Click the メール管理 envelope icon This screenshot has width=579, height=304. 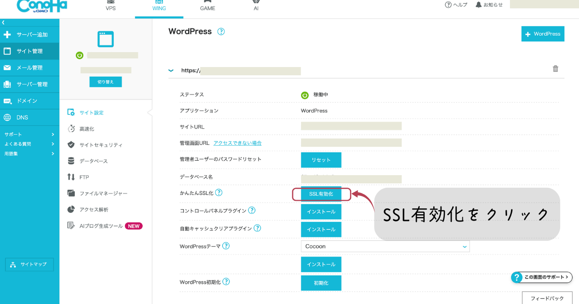pyautogui.click(x=7, y=68)
